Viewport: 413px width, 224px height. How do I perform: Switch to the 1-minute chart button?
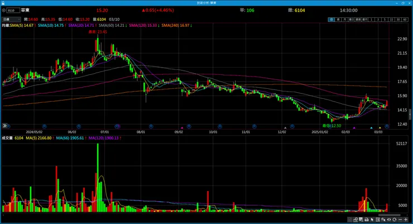[371, 20]
